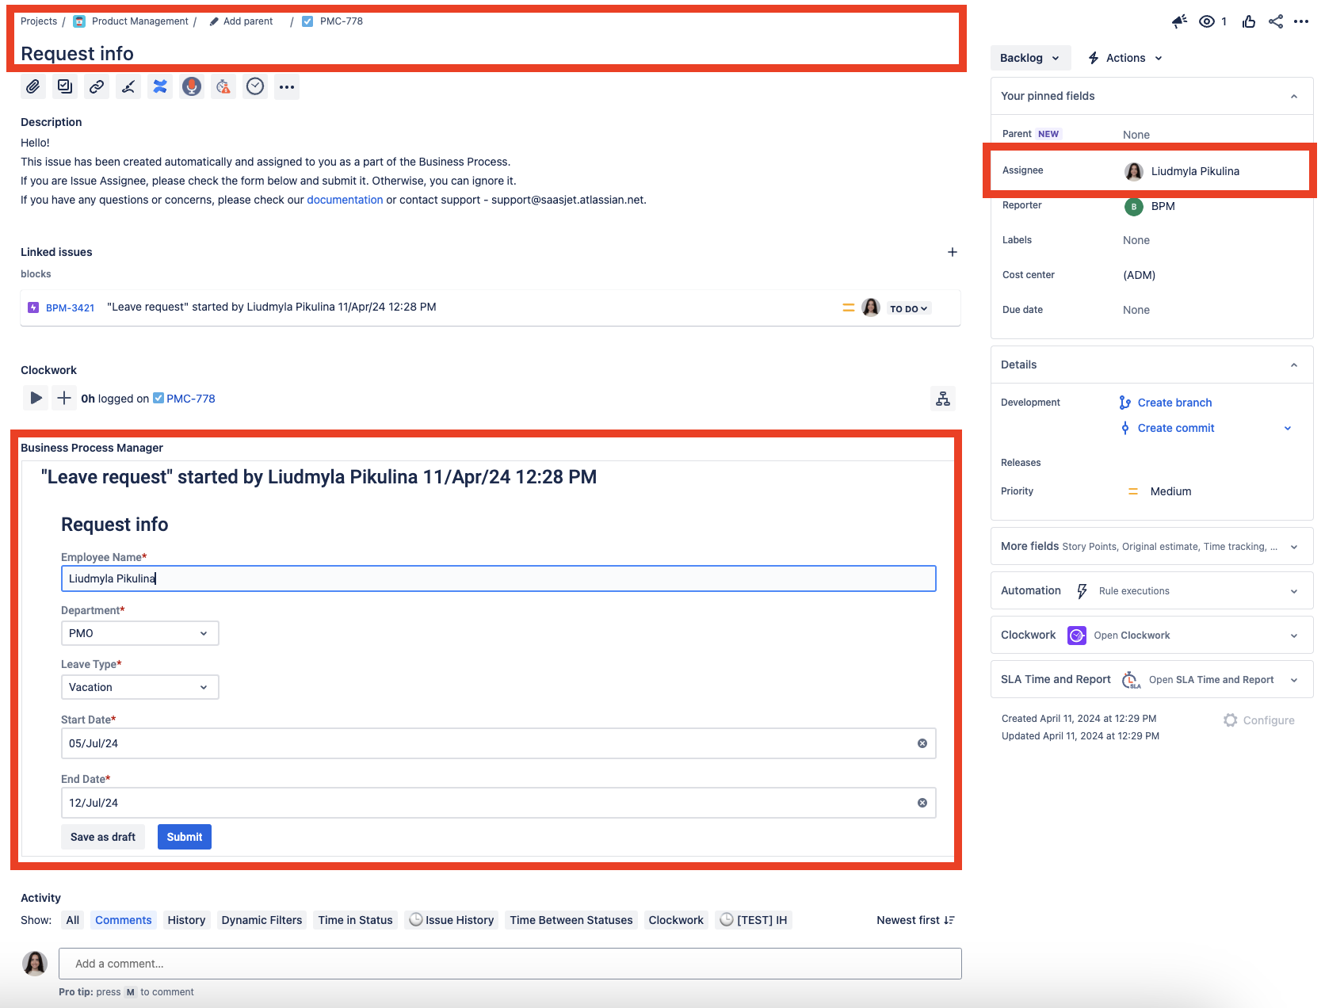Switch to the History activity tab
This screenshot has width=1344, height=1008.
pyautogui.click(x=186, y=920)
